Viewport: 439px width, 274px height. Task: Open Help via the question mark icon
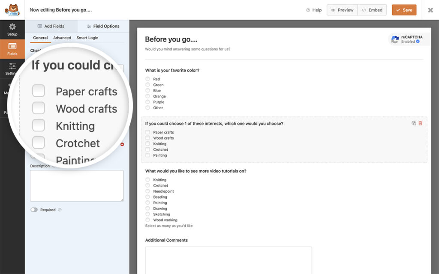307,10
